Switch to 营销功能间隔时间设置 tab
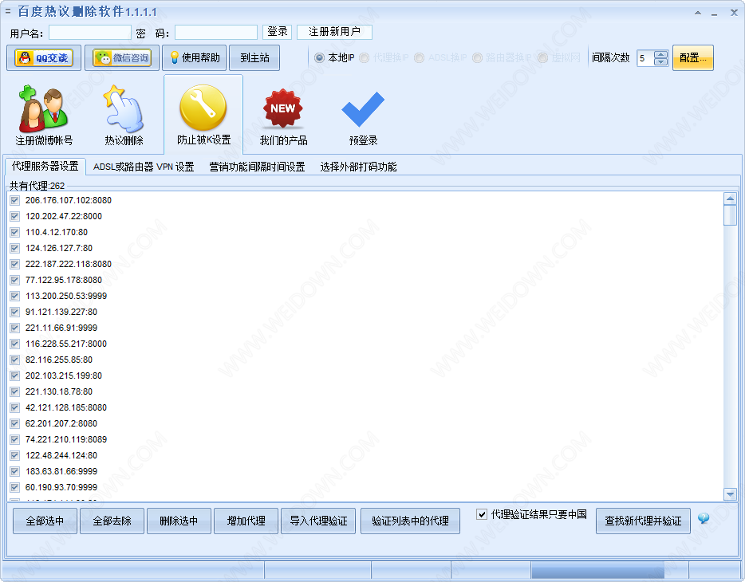 257,167
